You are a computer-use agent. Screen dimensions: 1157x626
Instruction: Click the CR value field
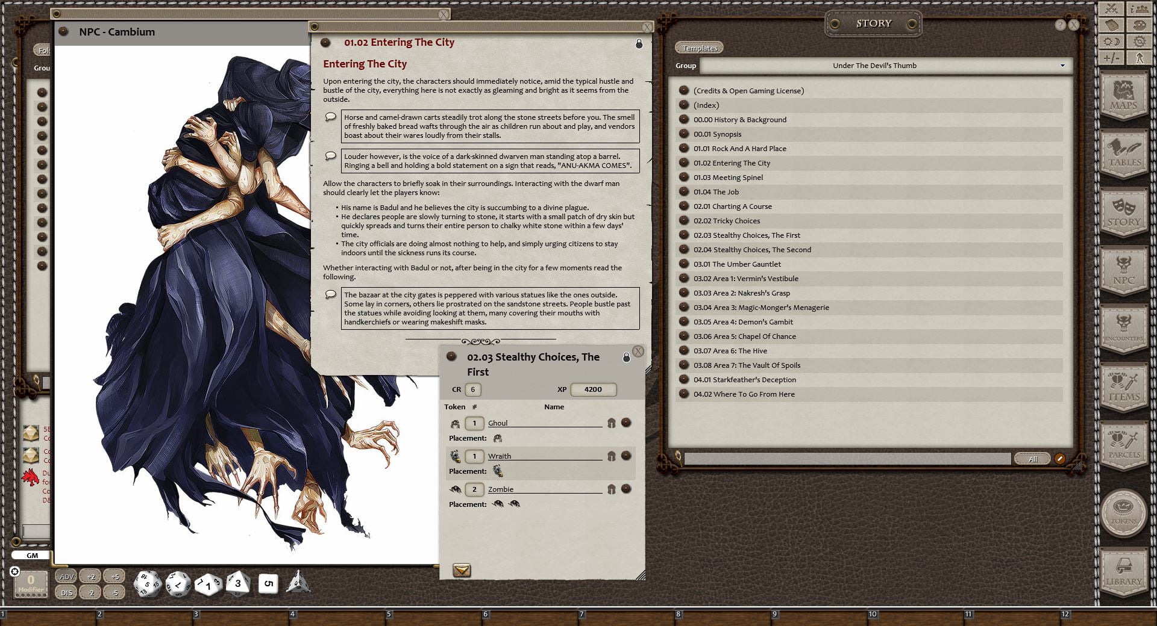coord(472,389)
